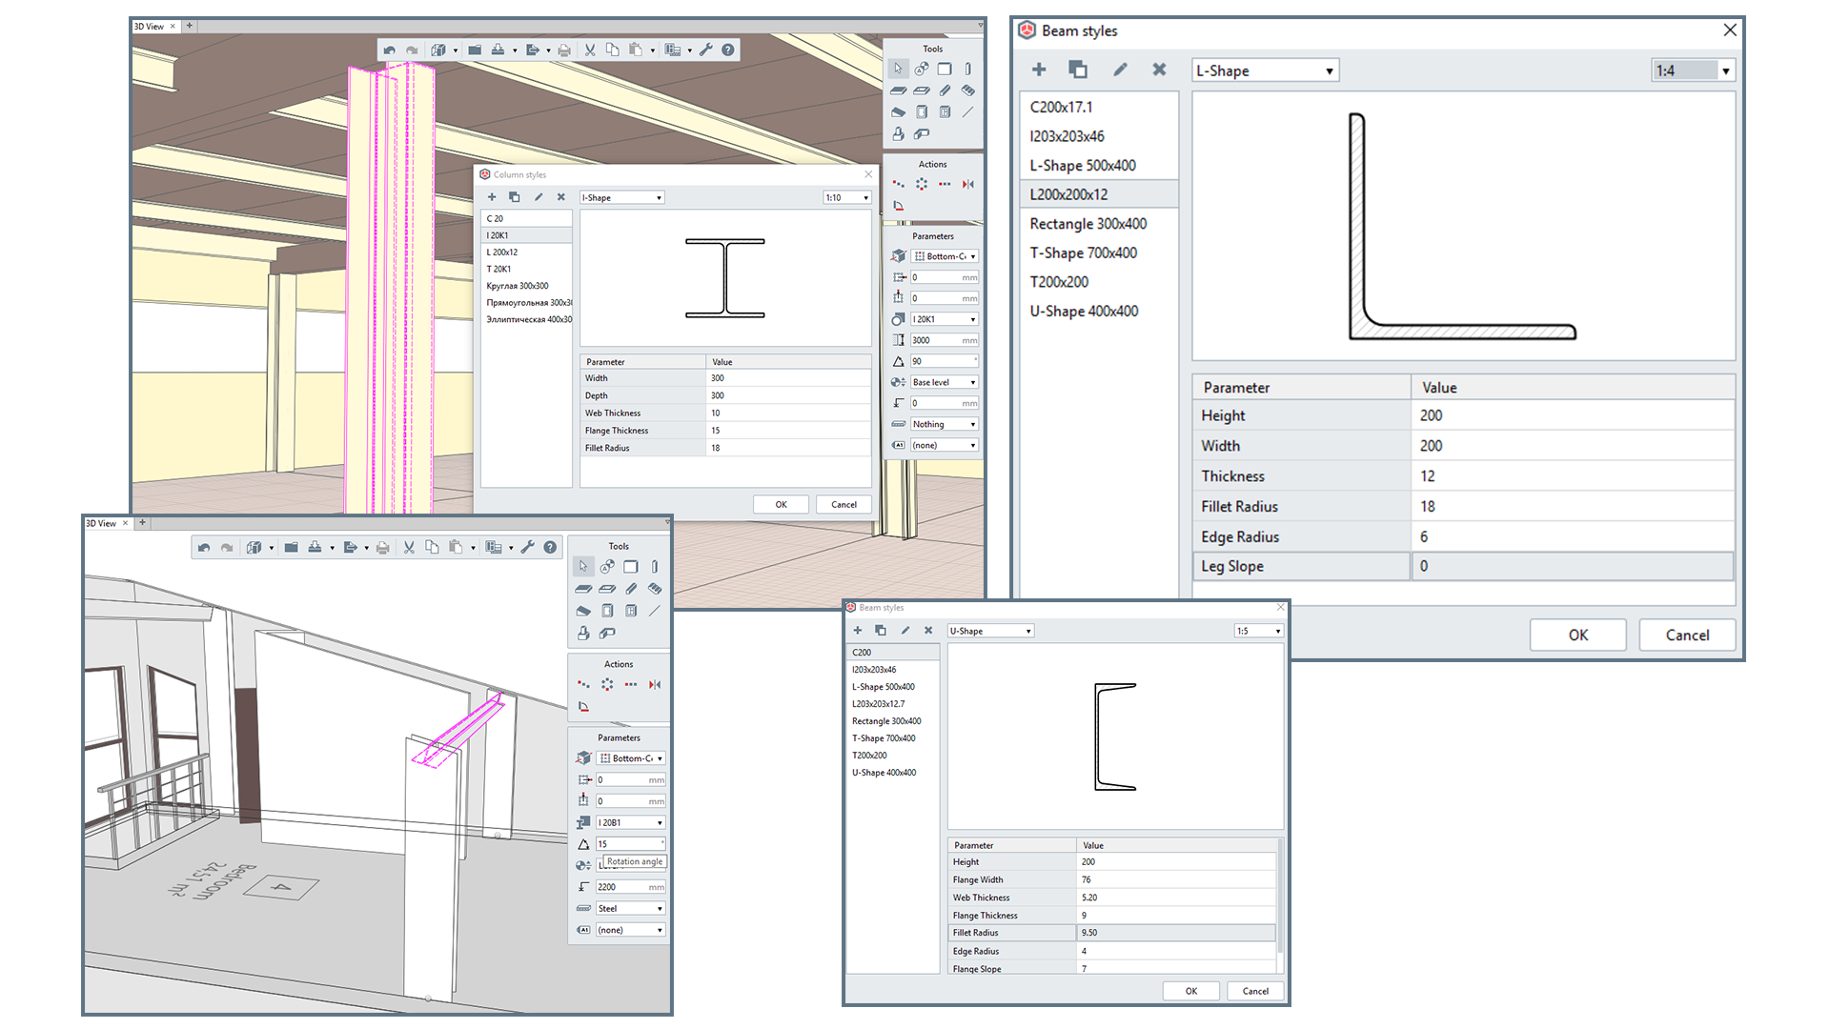Duplicate the L200x200x12 beam style
Viewport: 1830px width, 1029px height.
point(1078,70)
